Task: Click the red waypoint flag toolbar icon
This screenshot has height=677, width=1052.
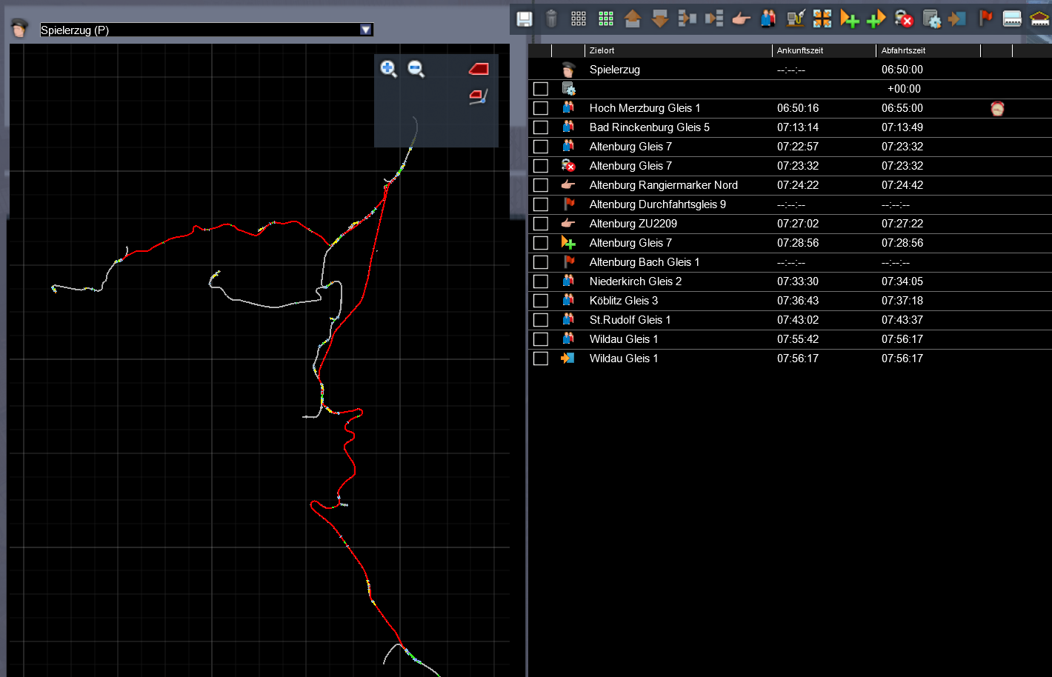Action: point(985,19)
